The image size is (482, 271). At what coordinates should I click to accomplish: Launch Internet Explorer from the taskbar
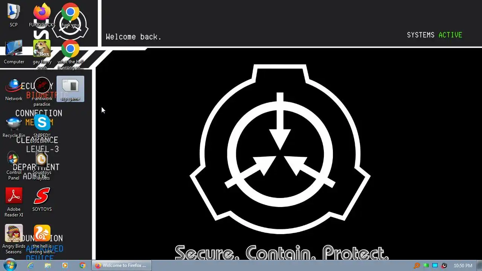coord(31,265)
